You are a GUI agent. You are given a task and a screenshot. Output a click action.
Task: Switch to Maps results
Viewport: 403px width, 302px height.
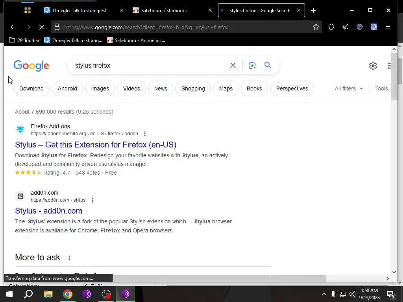226,88
